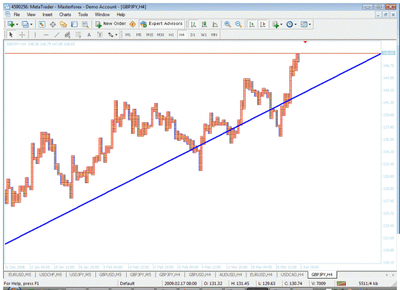Switch chart to M1 timeframe
This screenshot has height=290, width=400.
(x=128, y=35)
